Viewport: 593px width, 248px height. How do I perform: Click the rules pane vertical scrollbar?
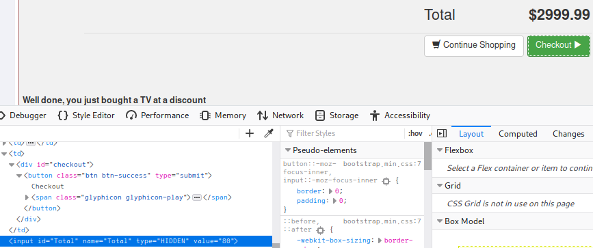[x=427, y=195]
